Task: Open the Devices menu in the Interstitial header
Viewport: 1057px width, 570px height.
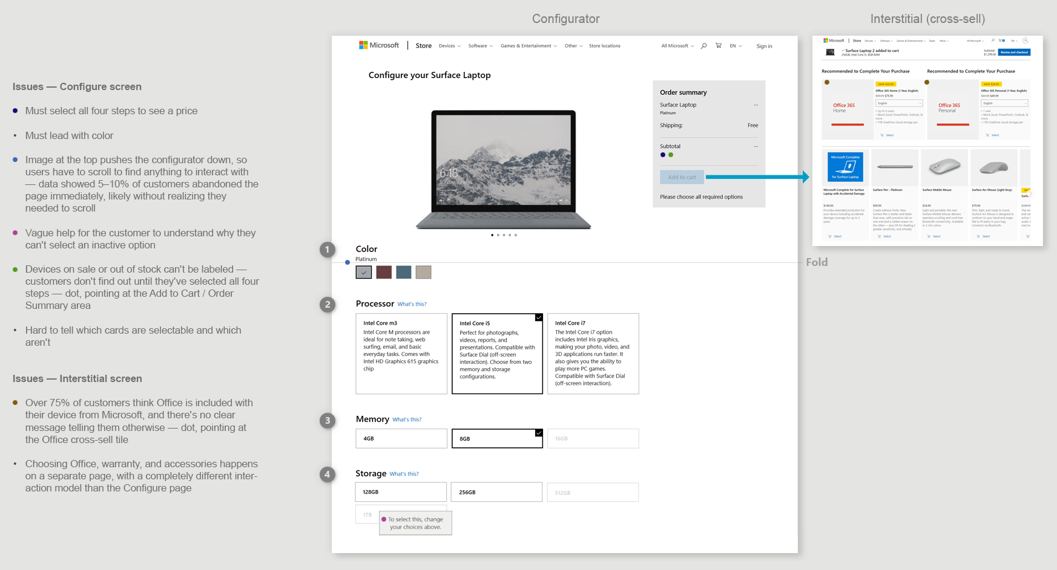Action: (870, 41)
